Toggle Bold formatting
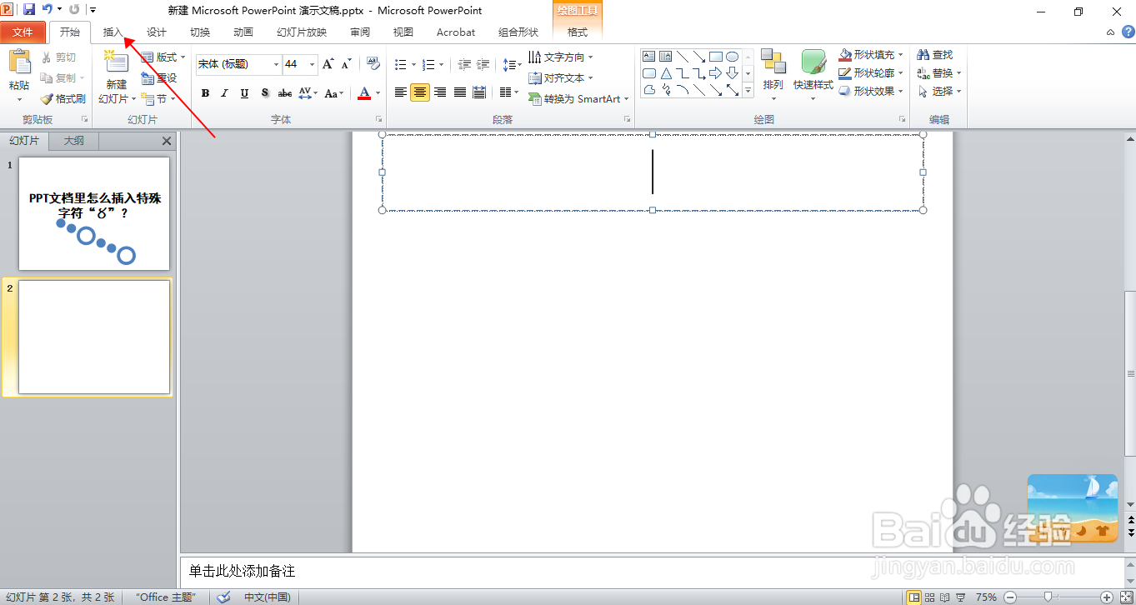 (x=205, y=93)
